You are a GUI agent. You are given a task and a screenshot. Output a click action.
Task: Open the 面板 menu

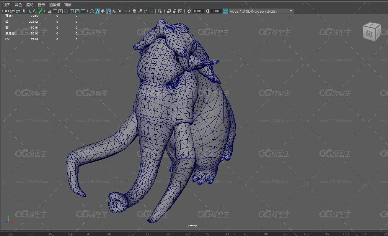tap(68, 5)
